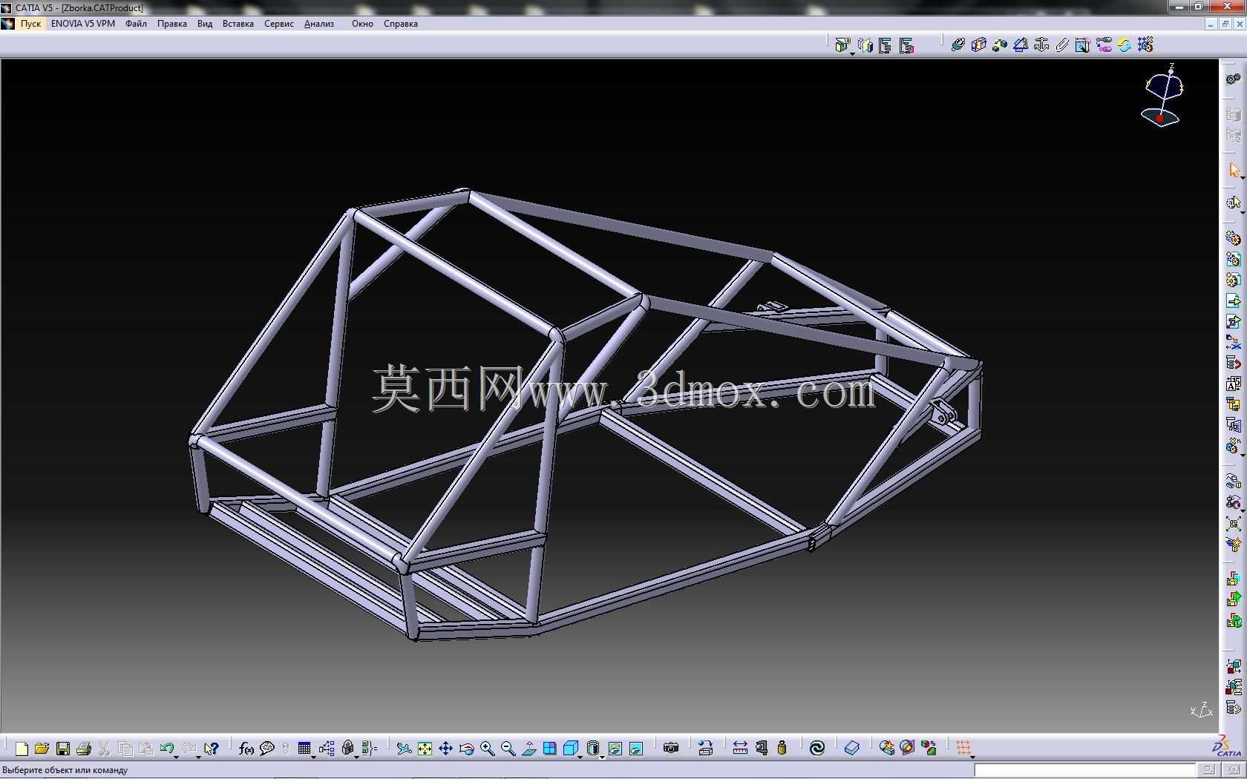Click the Quick Constraint paperclip icon

[x=1062, y=45]
